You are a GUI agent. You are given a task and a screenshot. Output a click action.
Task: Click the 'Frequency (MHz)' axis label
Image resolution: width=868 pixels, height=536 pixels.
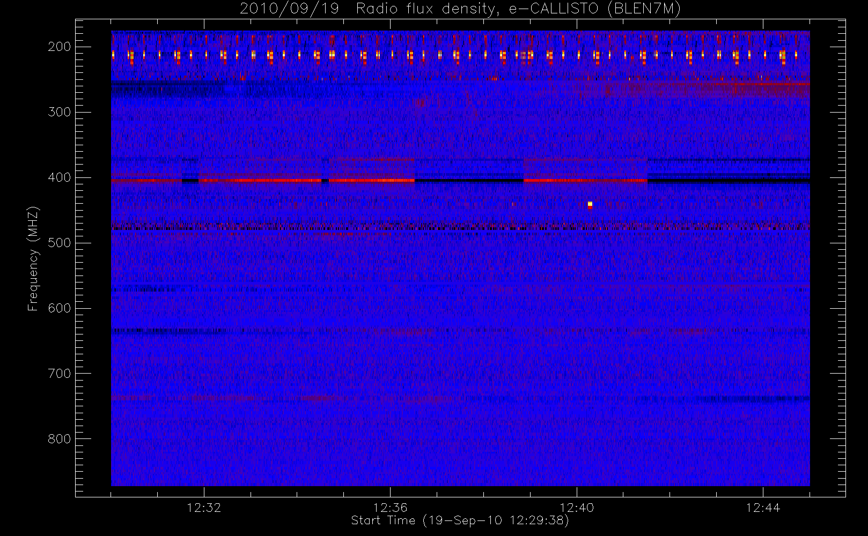click(x=33, y=258)
